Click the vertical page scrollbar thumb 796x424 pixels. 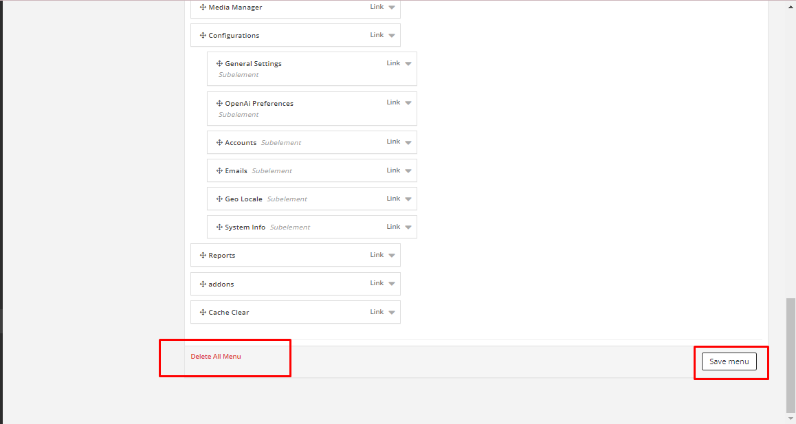point(791,354)
